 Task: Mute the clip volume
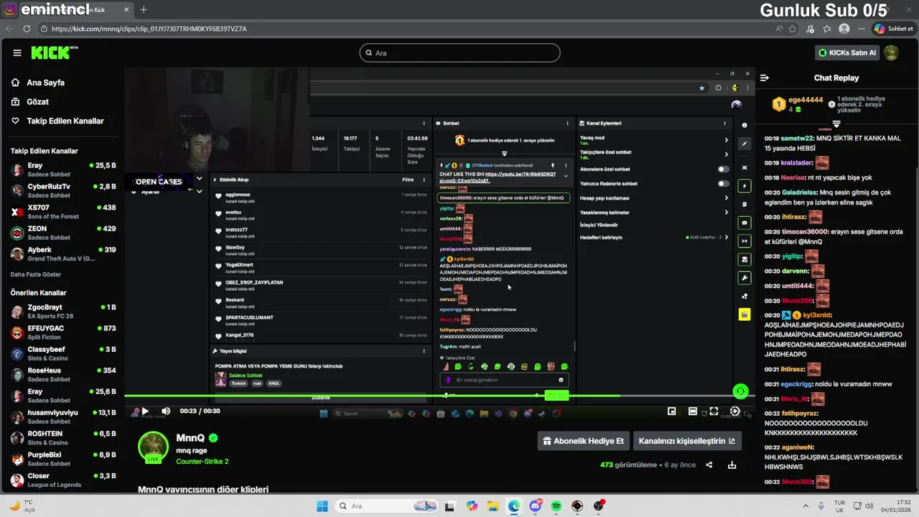166,411
